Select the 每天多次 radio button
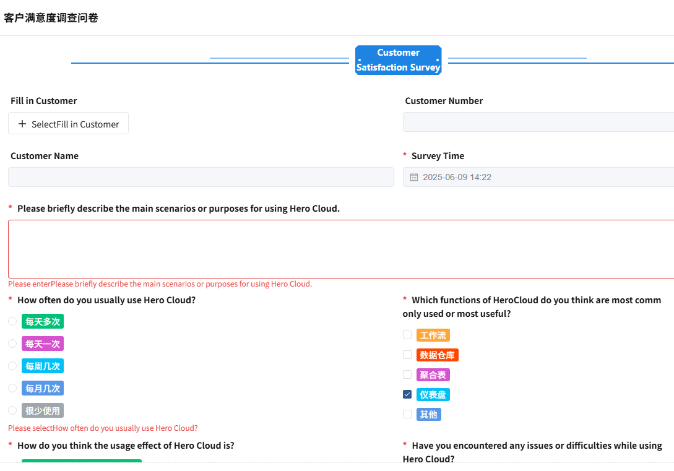Viewport: 674px width, 471px height. pyautogui.click(x=12, y=321)
